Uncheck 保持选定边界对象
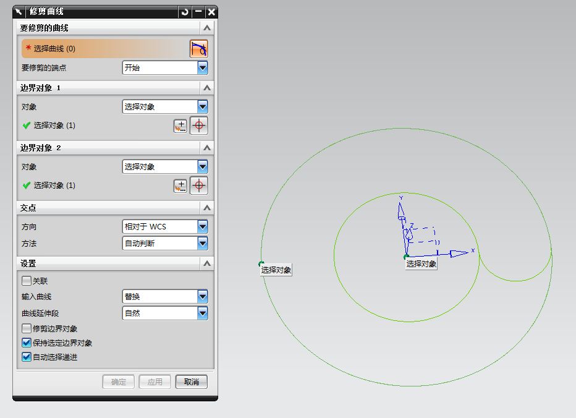 click(x=27, y=343)
